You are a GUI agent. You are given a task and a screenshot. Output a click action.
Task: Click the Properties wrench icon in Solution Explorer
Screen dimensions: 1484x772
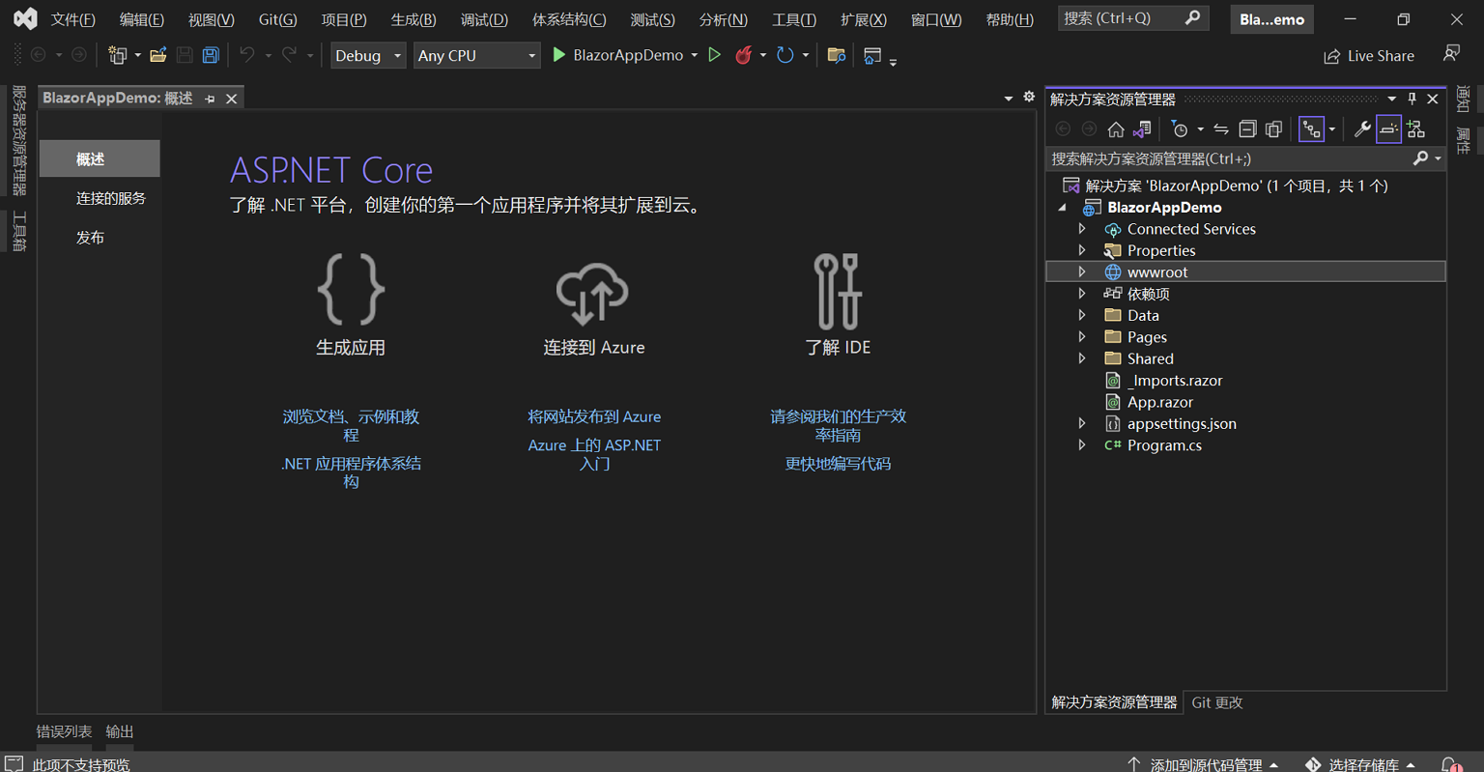(1361, 129)
